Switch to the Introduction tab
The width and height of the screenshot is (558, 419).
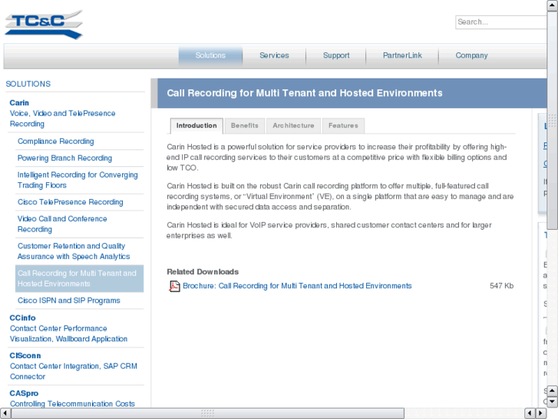tap(196, 126)
